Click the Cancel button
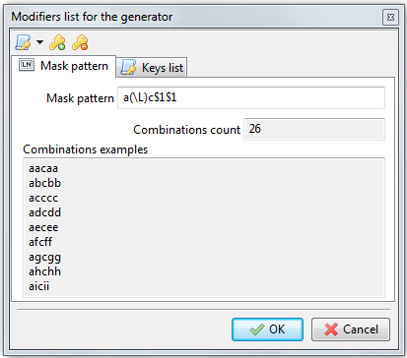Viewport: 407px width, 358px height. [x=351, y=329]
